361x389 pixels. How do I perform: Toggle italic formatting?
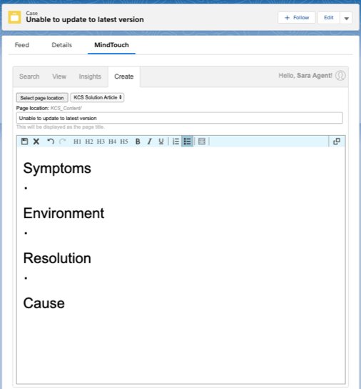pyautogui.click(x=149, y=142)
